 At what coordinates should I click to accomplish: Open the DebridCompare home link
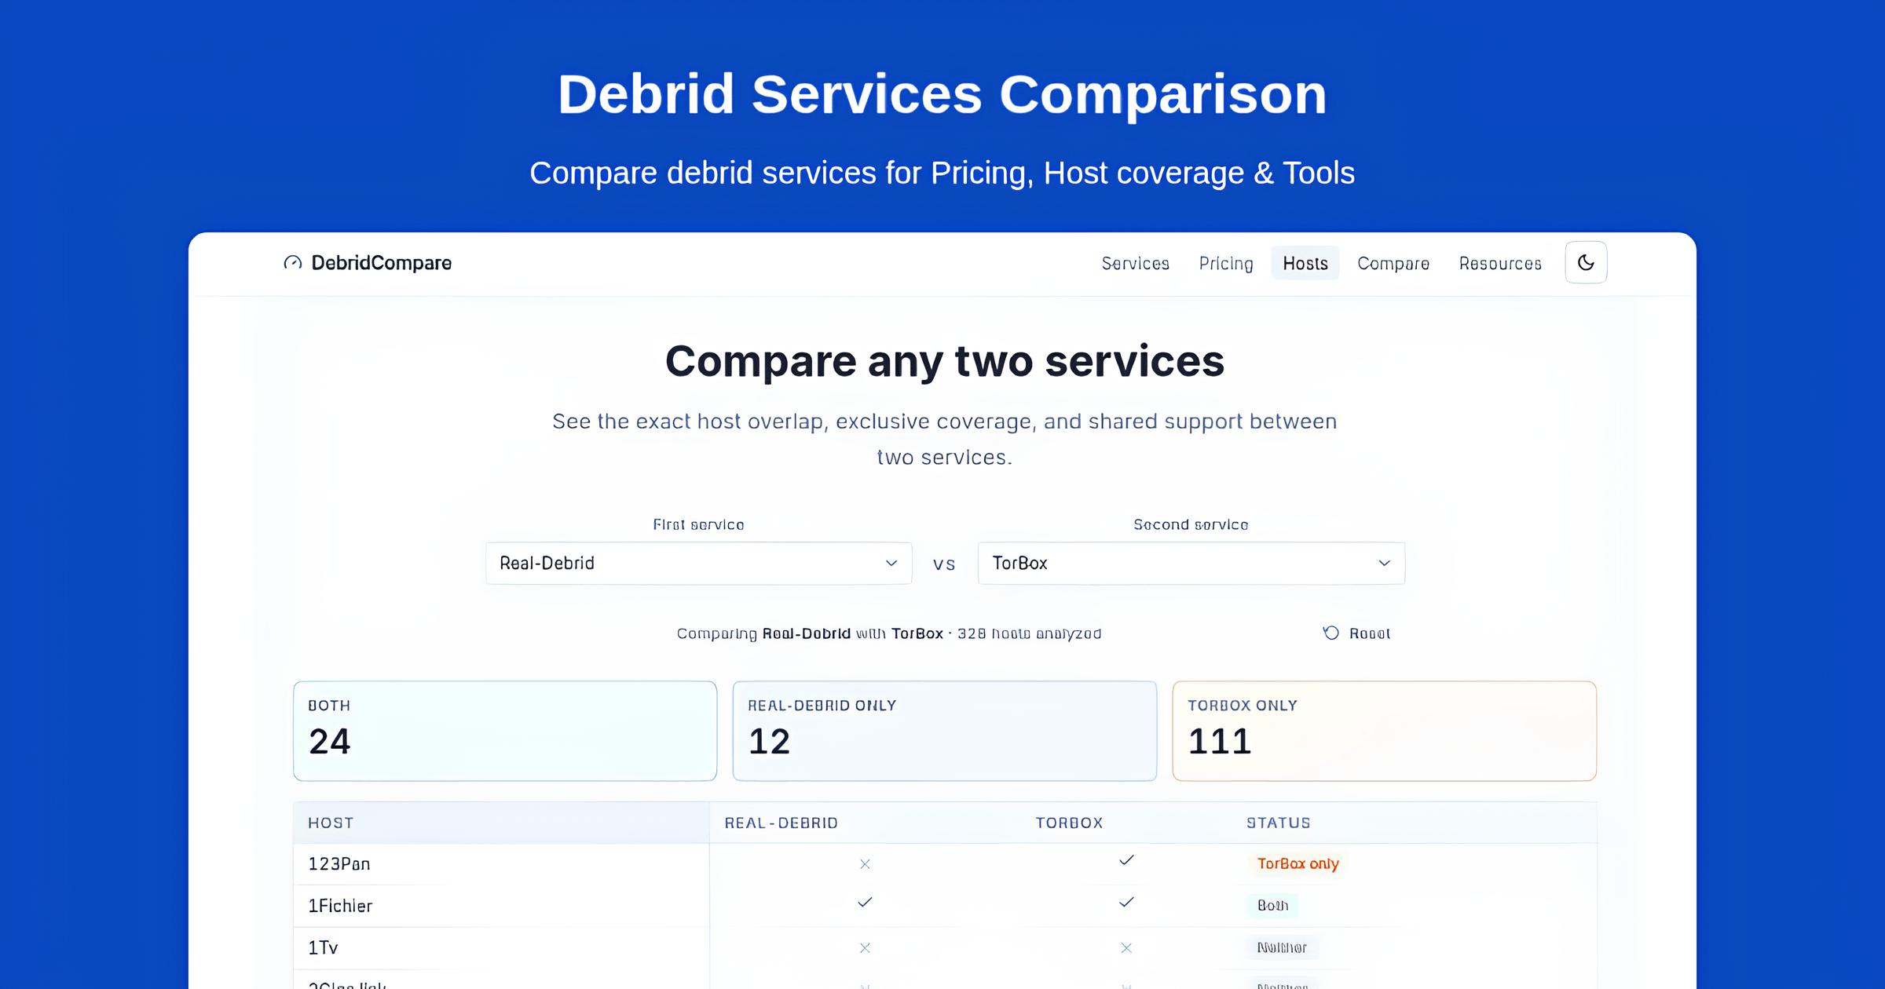368,263
